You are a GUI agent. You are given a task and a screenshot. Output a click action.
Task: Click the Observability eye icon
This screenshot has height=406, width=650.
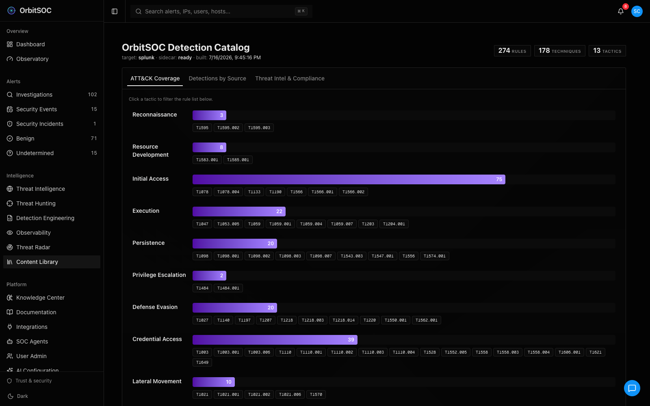[x=10, y=233]
